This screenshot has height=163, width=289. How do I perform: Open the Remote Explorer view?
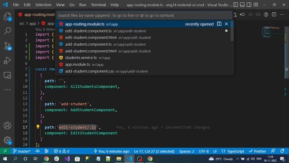7,75
